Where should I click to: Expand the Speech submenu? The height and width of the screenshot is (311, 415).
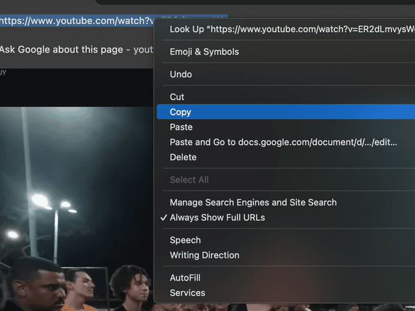(x=286, y=240)
